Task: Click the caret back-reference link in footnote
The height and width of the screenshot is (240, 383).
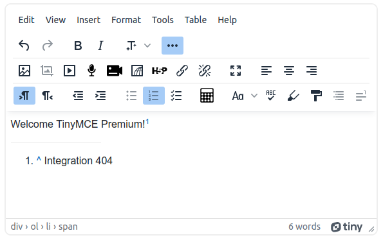Action: point(39,159)
